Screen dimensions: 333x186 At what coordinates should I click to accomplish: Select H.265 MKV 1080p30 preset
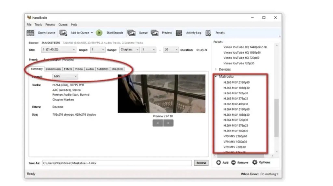click(x=236, y=88)
